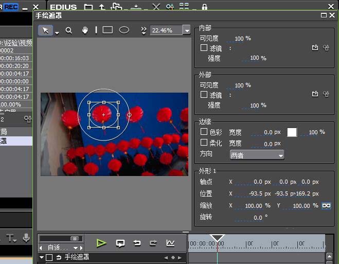Viewport: 339px width, 264px height.
Task: Reset the mask track default arrow
Action: point(59,257)
